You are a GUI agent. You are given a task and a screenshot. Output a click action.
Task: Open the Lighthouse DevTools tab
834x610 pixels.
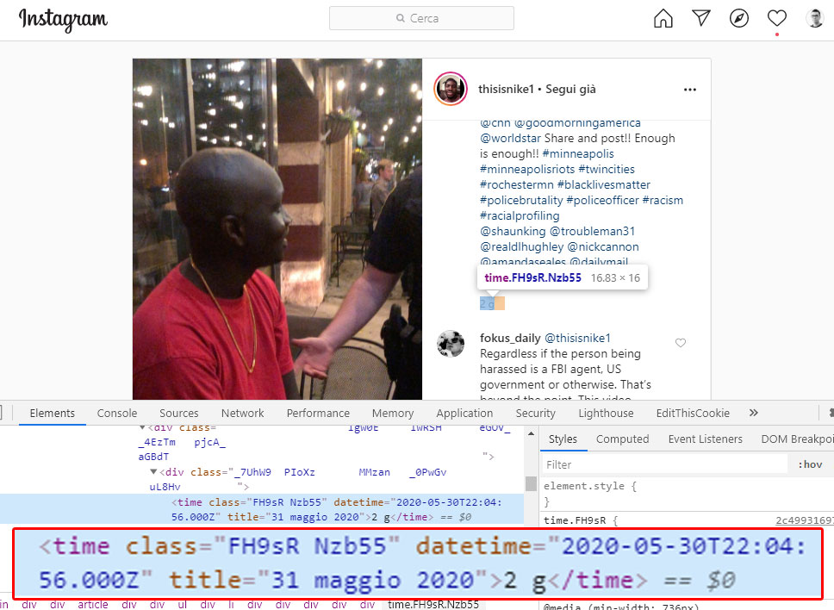point(606,414)
